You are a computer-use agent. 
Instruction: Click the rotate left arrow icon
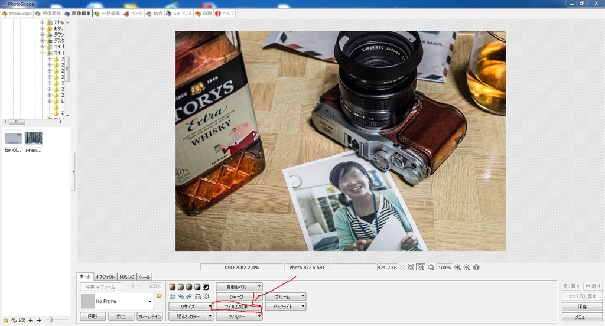(180, 296)
